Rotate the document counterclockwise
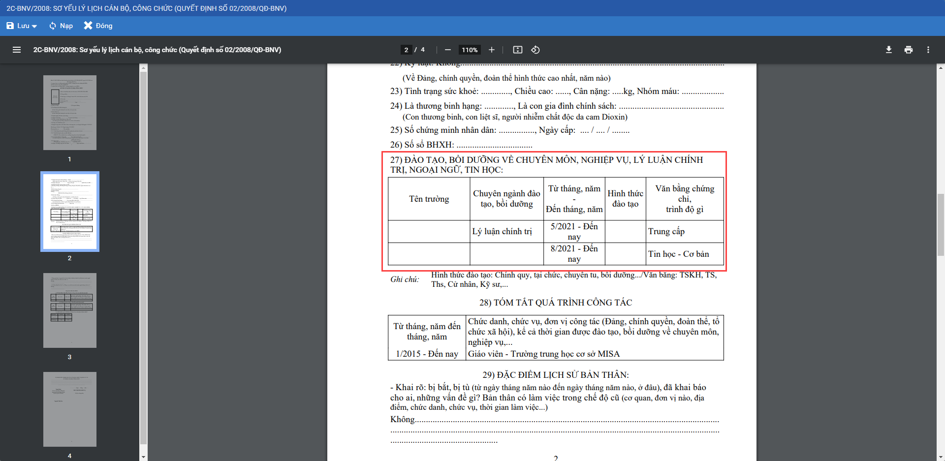The width and height of the screenshot is (945, 461). (x=535, y=50)
